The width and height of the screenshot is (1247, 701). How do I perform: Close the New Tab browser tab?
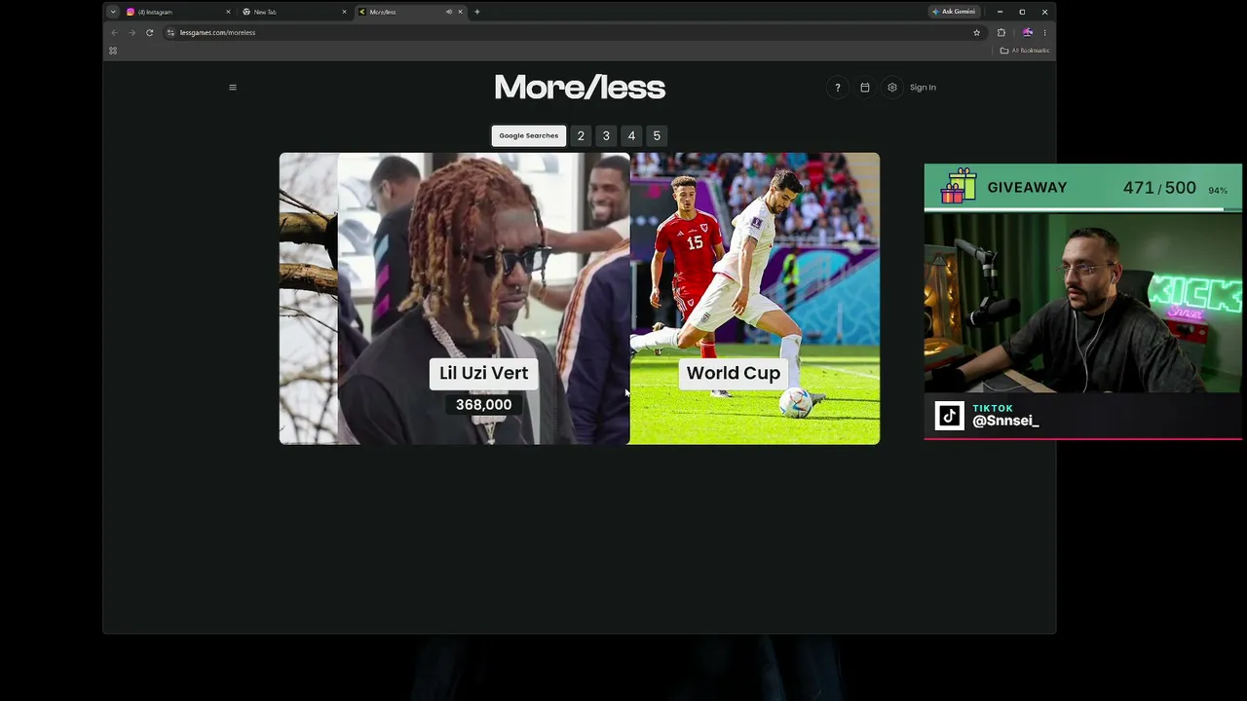coord(344,12)
